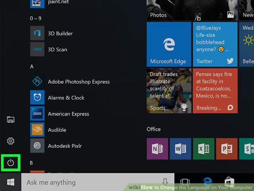
Task: Select the 3D Scan label
Action: tap(57, 49)
